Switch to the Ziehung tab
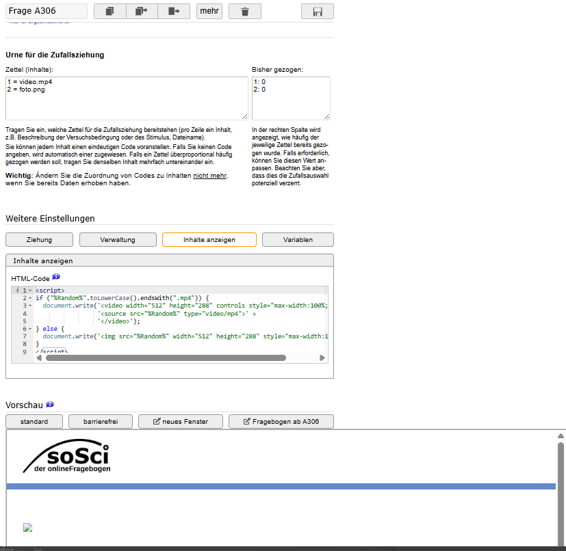The height and width of the screenshot is (551, 566). (39, 240)
